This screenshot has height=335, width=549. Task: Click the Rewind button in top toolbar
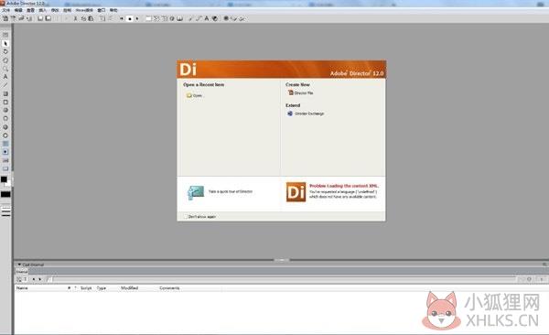click(122, 18)
